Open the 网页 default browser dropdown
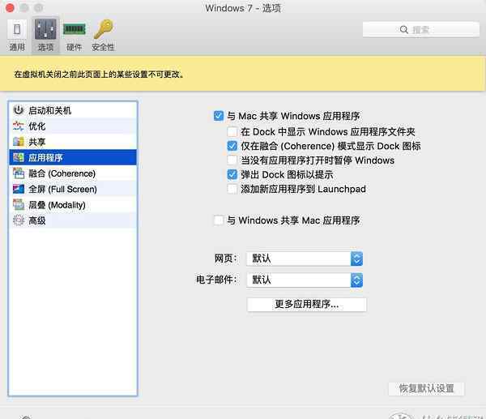This screenshot has width=486, height=419. pyautogui.click(x=305, y=259)
